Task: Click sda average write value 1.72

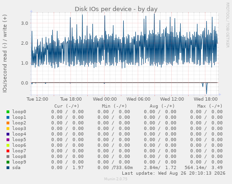Action: click(x=171, y=168)
